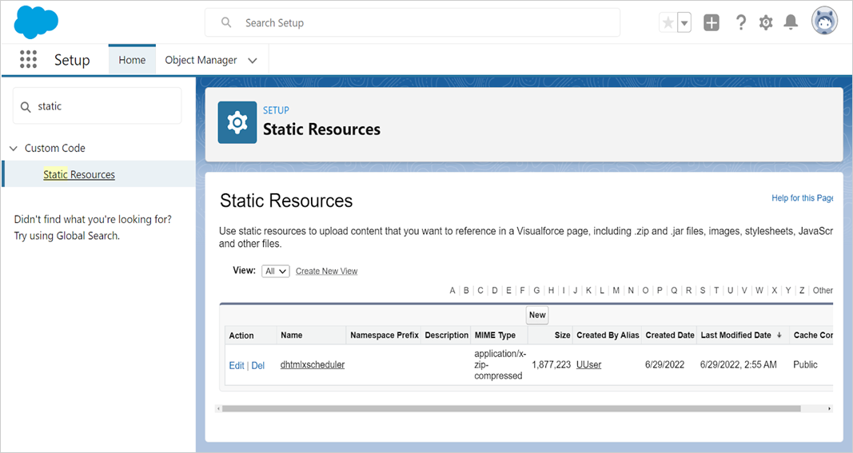Open the Help question mark icon
Image resolution: width=853 pixels, height=453 pixels.
pos(740,23)
